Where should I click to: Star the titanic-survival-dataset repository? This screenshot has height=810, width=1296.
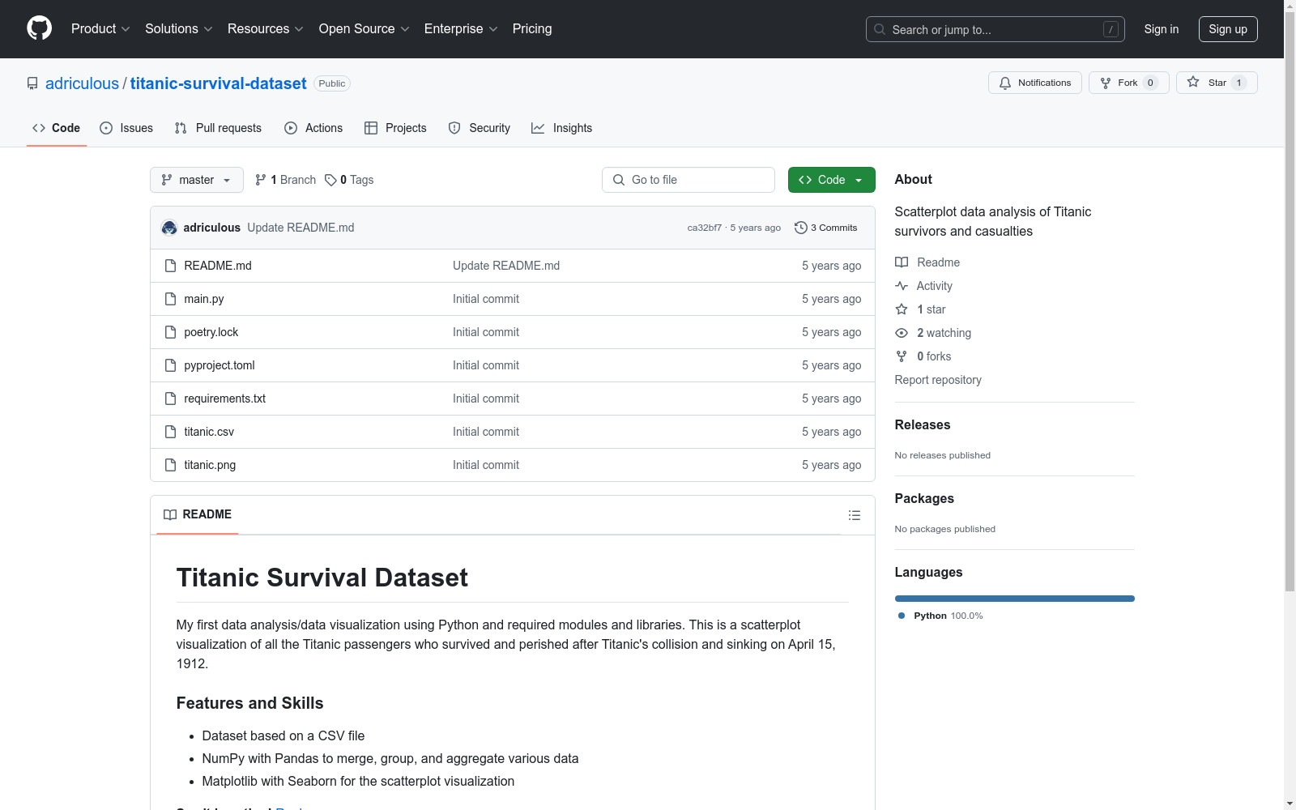[1217, 83]
